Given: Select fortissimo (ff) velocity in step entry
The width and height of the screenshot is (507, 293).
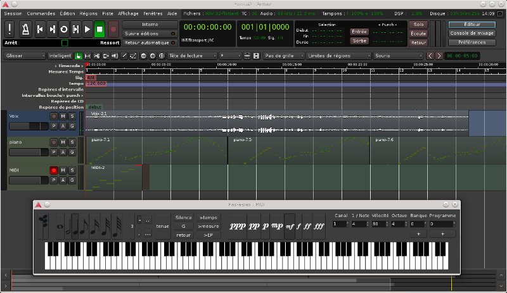Looking at the screenshot, I should tap(308, 225).
